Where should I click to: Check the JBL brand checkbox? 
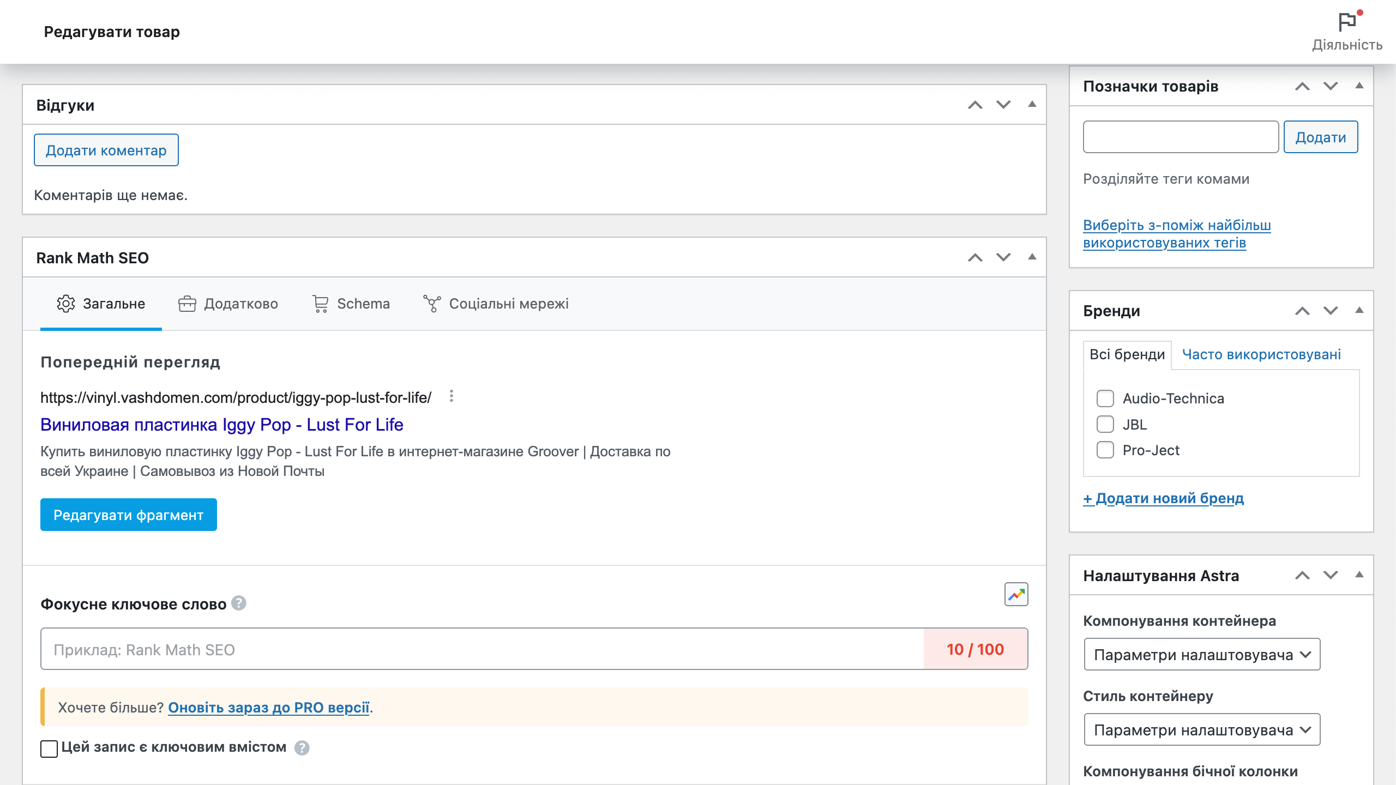1105,424
